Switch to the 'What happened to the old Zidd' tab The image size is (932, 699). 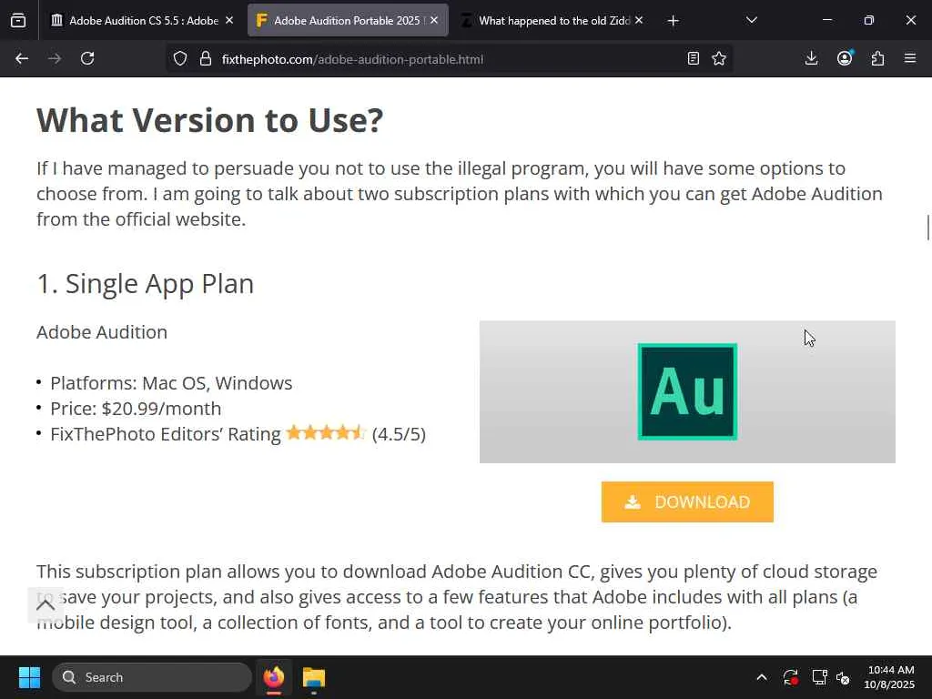pyautogui.click(x=546, y=20)
